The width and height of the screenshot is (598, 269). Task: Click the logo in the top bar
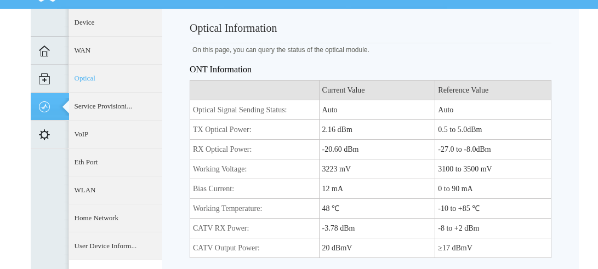point(47,2)
